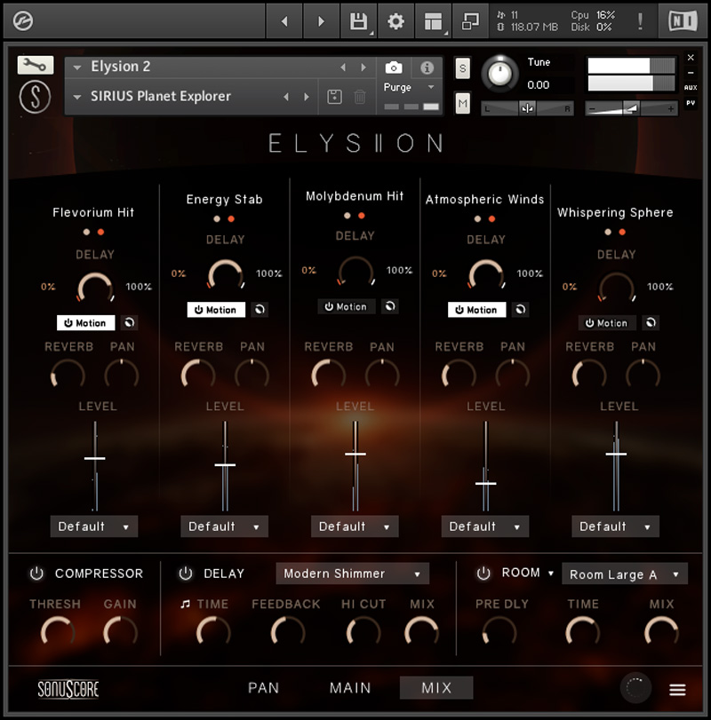Enable Motion for Molybdenum Hit

pyautogui.click(x=347, y=306)
